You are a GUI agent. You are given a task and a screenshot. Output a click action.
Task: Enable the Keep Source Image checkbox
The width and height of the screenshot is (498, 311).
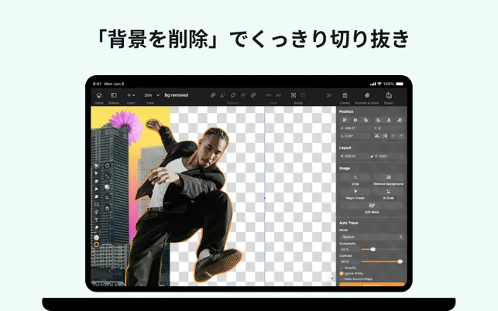click(x=342, y=279)
